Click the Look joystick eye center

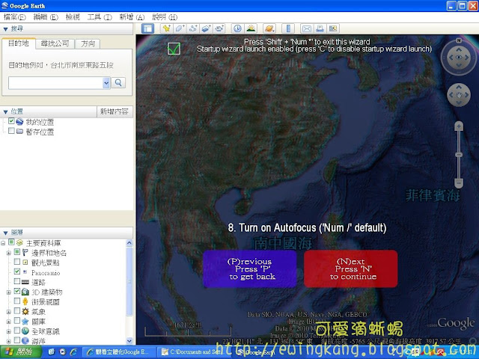459,58
